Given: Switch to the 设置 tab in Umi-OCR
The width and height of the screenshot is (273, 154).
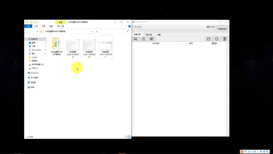Looking at the screenshot, I should [159, 35].
